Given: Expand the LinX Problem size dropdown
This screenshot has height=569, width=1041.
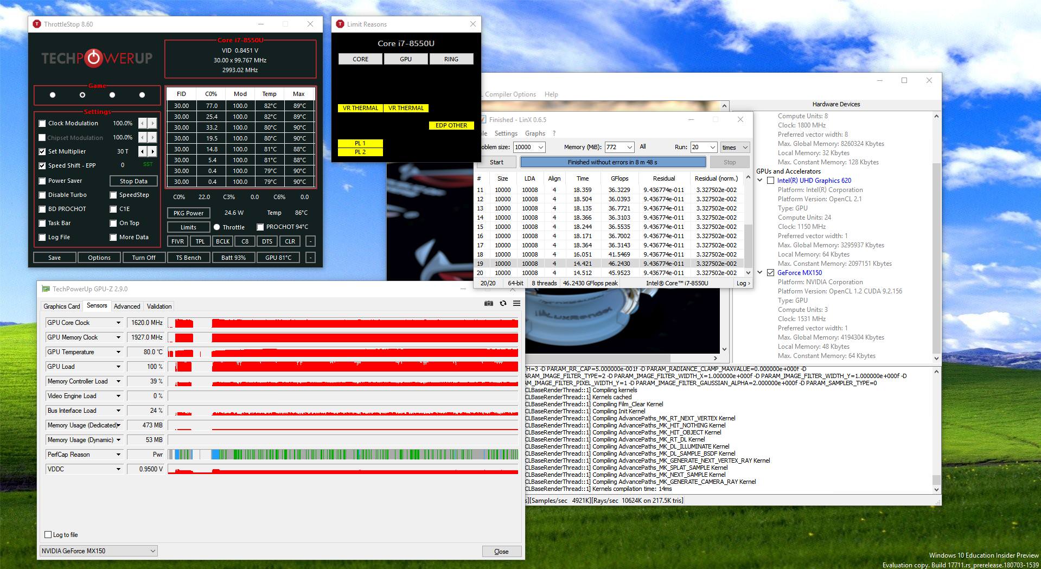Looking at the screenshot, I should [x=540, y=147].
